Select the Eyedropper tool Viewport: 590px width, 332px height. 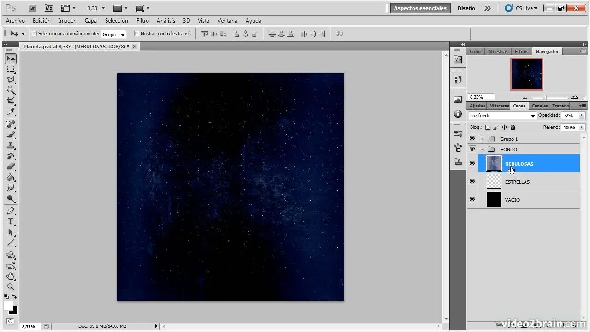pos(11,112)
